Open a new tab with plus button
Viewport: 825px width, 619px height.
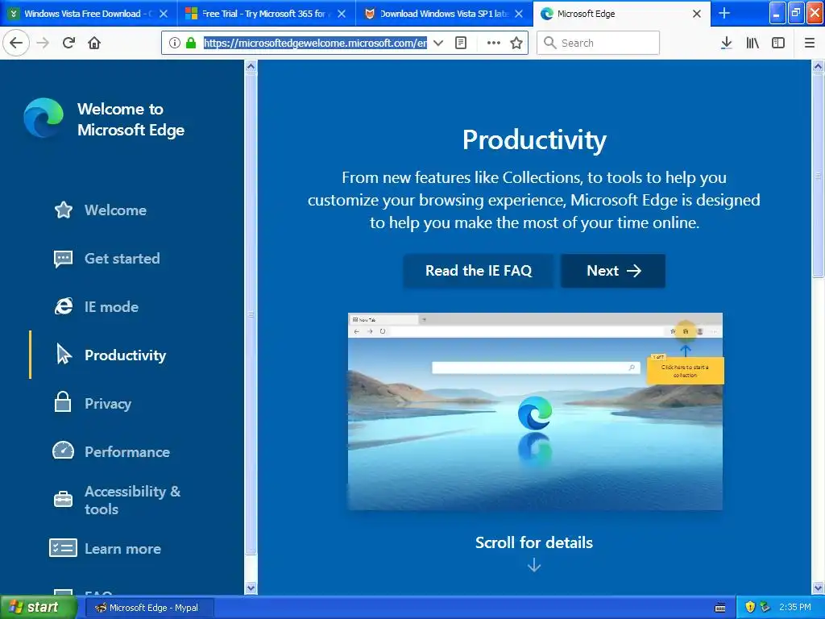tap(724, 14)
